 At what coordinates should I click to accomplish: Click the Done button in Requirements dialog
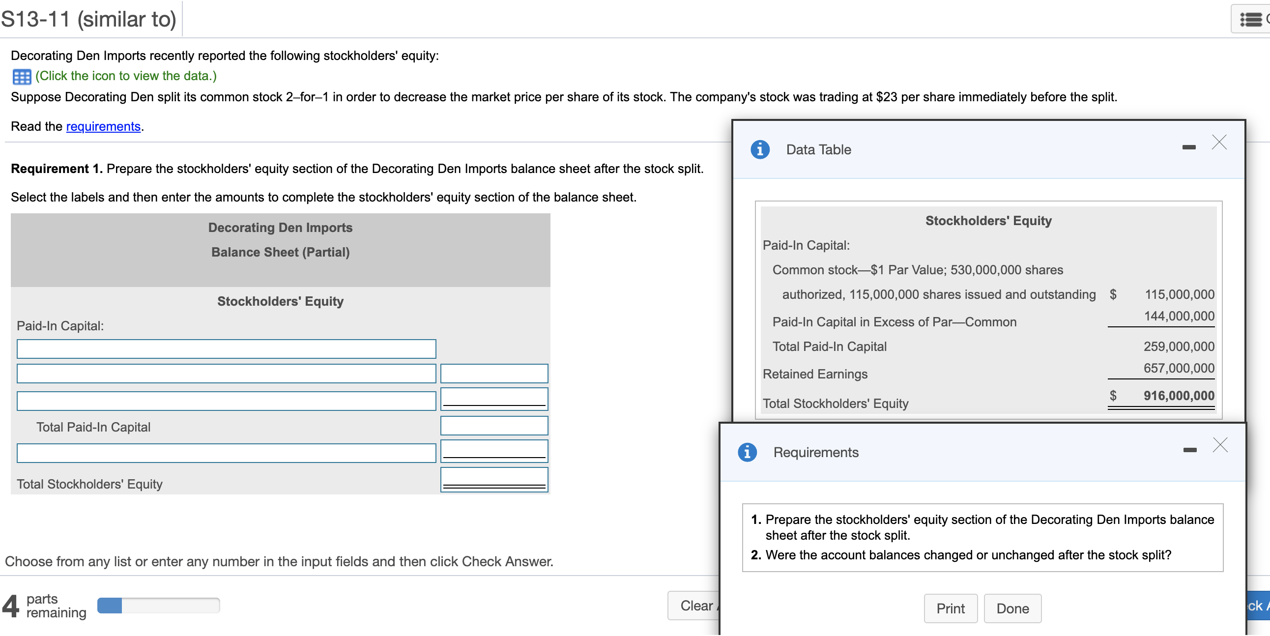(1012, 608)
